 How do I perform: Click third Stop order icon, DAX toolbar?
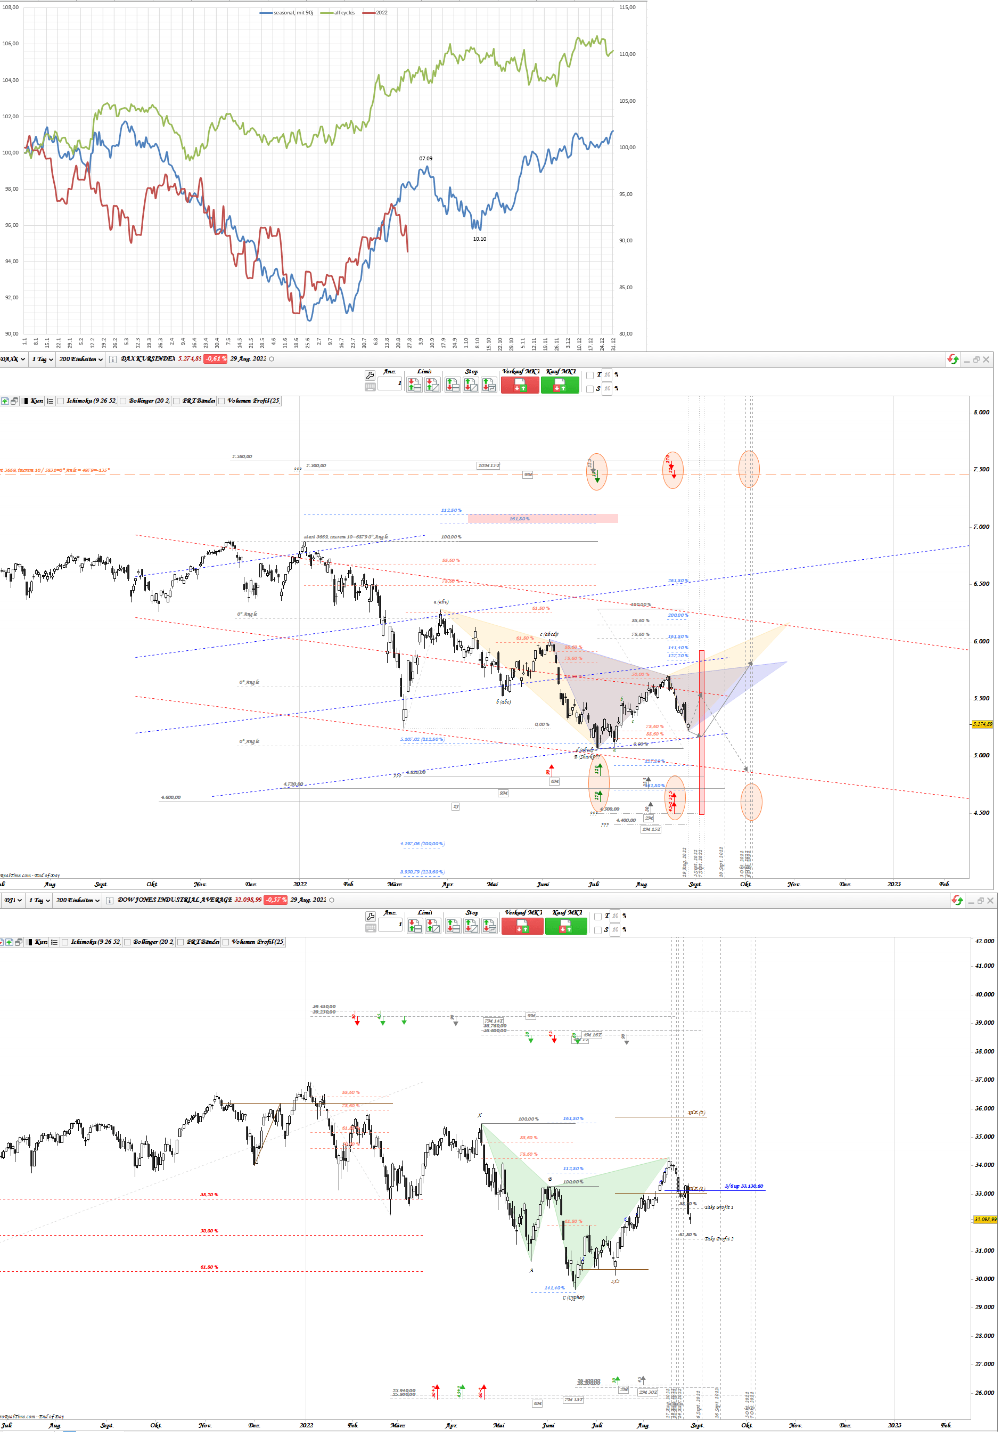click(x=489, y=385)
